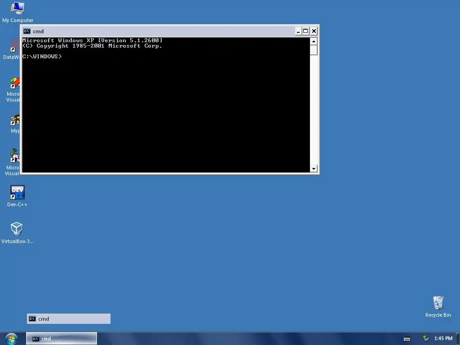The image size is (460, 345).
Task: Click the 1:45 PM clock
Action: point(443,339)
